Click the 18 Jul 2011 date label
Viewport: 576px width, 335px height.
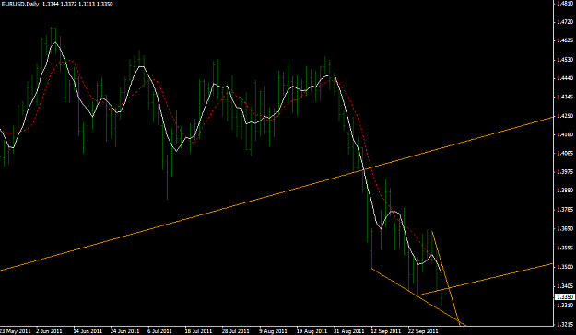199,331
